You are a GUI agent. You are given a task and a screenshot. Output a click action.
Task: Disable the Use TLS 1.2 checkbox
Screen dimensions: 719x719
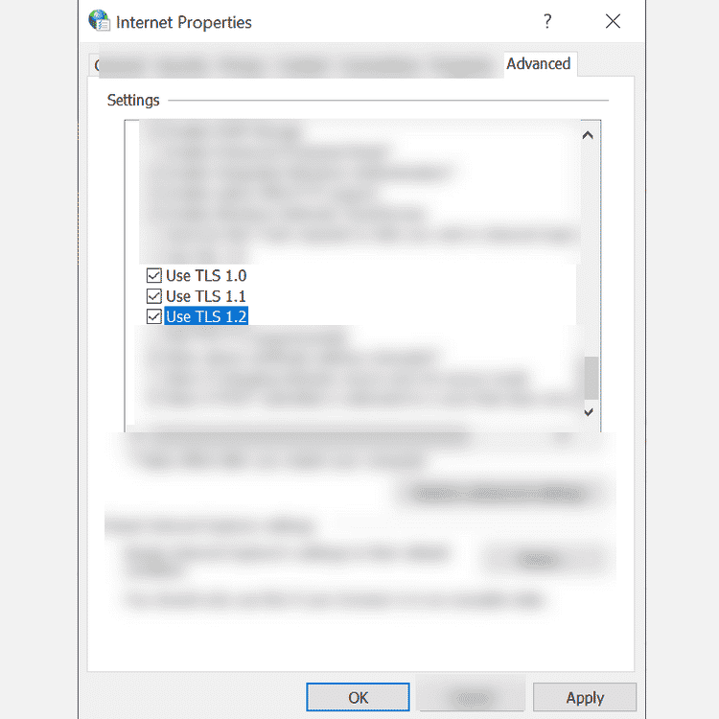click(x=154, y=316)
